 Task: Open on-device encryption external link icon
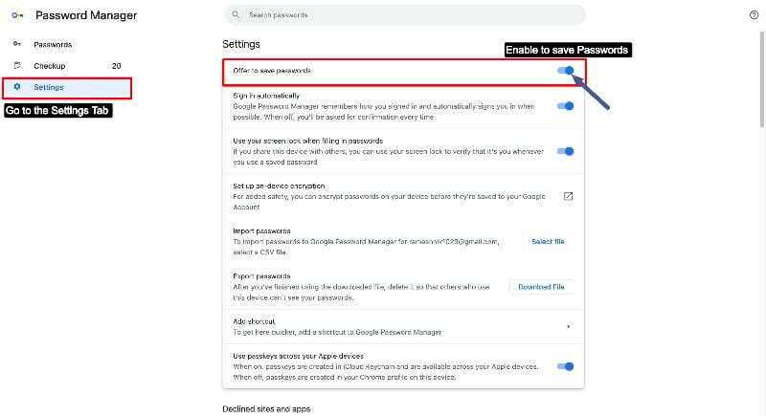point(568,196)
